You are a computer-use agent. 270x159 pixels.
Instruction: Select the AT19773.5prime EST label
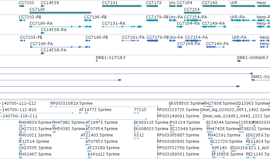pos(95,110)
